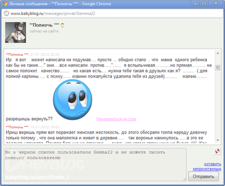Click the 21.01.2012 22:08 timestamp
Image resolution: width=225 pixels, height=186 pixels.
pyautogui.click(x=45, y=54)
